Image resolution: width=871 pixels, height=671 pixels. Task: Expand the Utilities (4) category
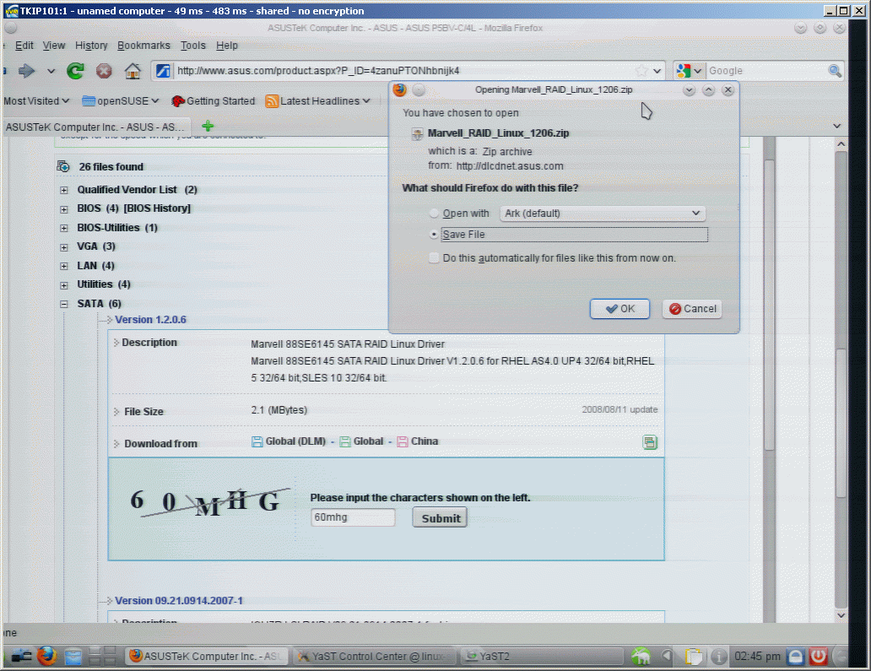[64, 285]
